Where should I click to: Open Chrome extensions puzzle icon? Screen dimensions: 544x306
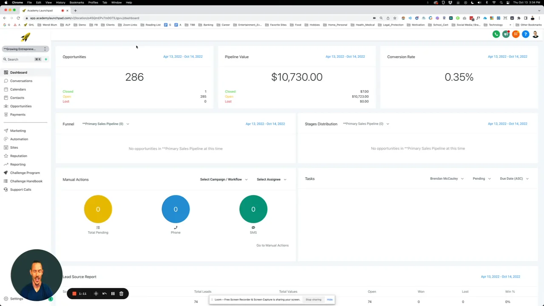click(x=519, y=18)
